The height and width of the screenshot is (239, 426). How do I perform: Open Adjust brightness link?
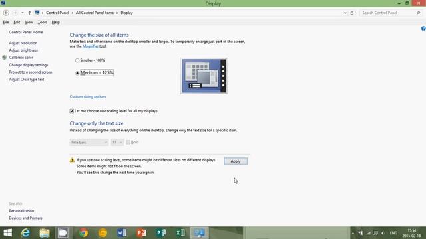(x=23, y=50)
